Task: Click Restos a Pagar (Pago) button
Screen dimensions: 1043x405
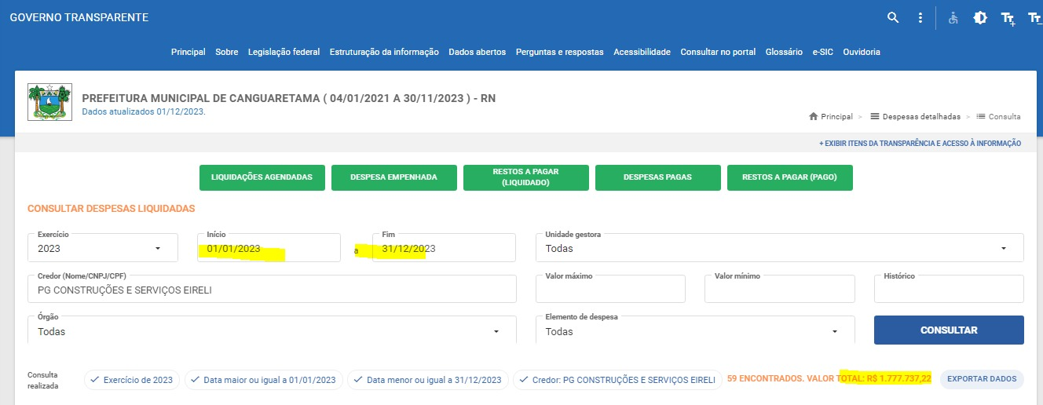Action: point(790,177)
